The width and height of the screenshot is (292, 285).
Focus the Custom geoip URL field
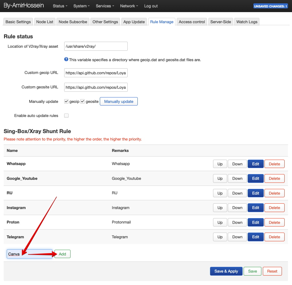[x=96, y=73]
